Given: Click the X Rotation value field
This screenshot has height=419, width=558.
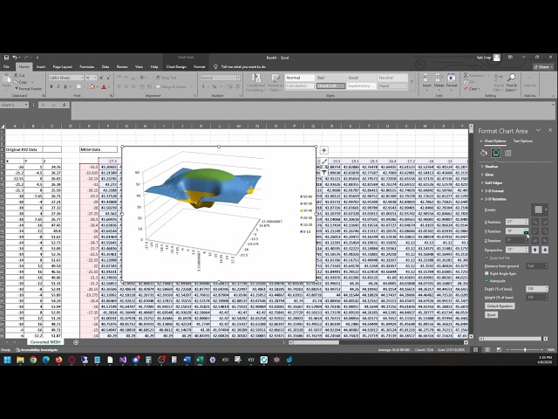Looking at the screenshot, I should (x=514, y=222).
